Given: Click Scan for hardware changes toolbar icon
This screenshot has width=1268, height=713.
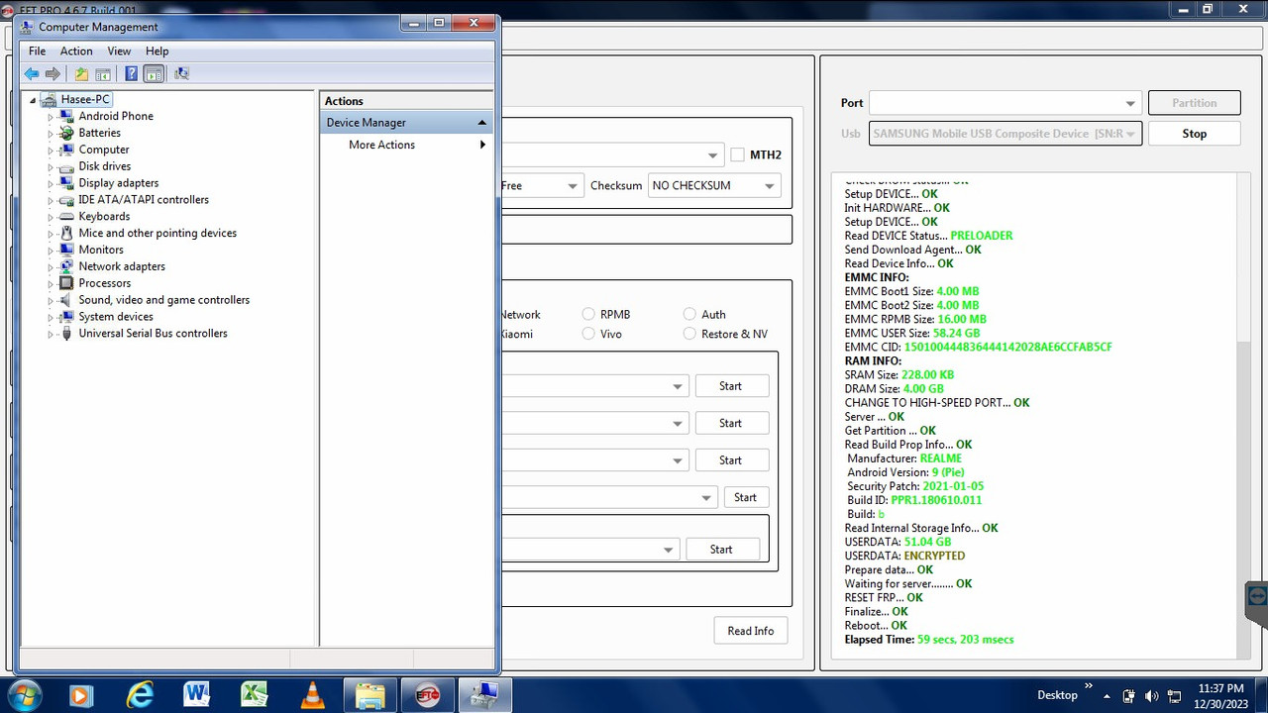Looking at the screenshot, I should pos(181,73).
